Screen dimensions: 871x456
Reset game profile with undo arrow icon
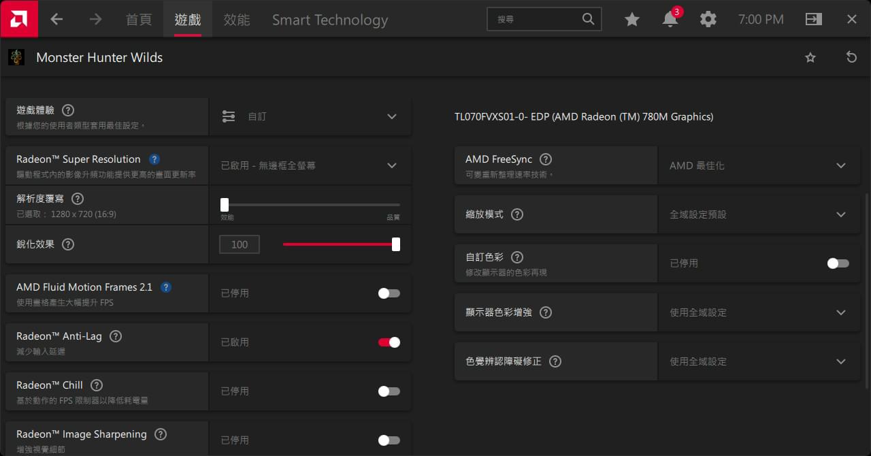click(x=851, y=57)
